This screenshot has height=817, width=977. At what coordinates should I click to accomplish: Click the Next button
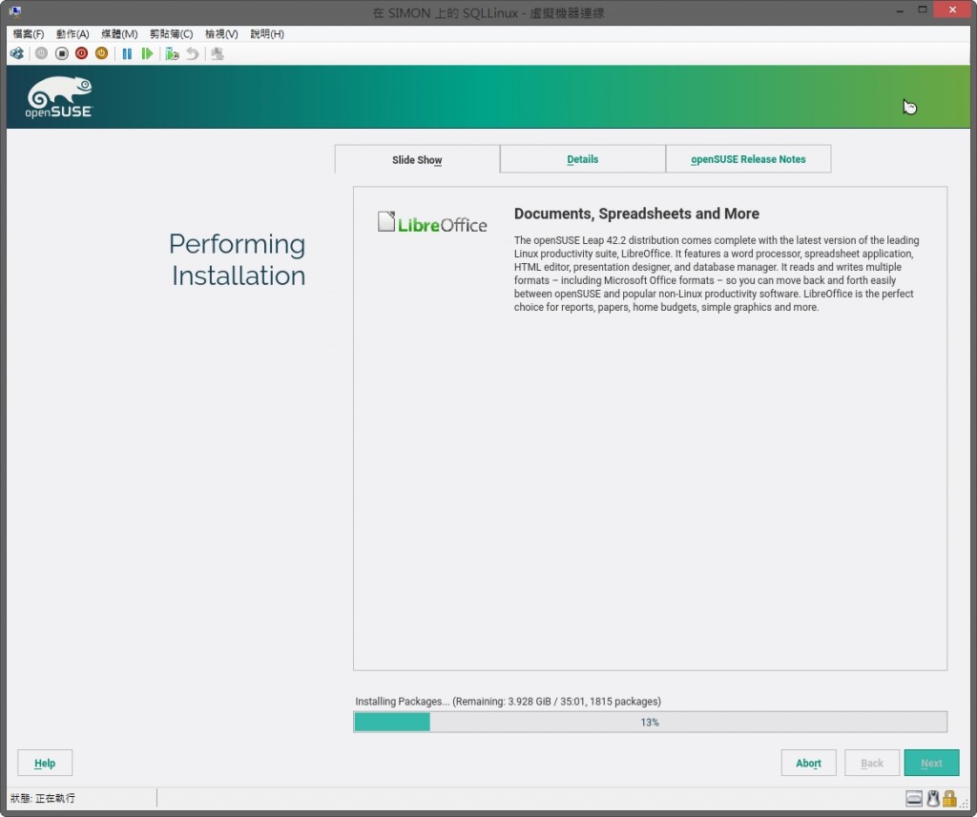[931, 763]
